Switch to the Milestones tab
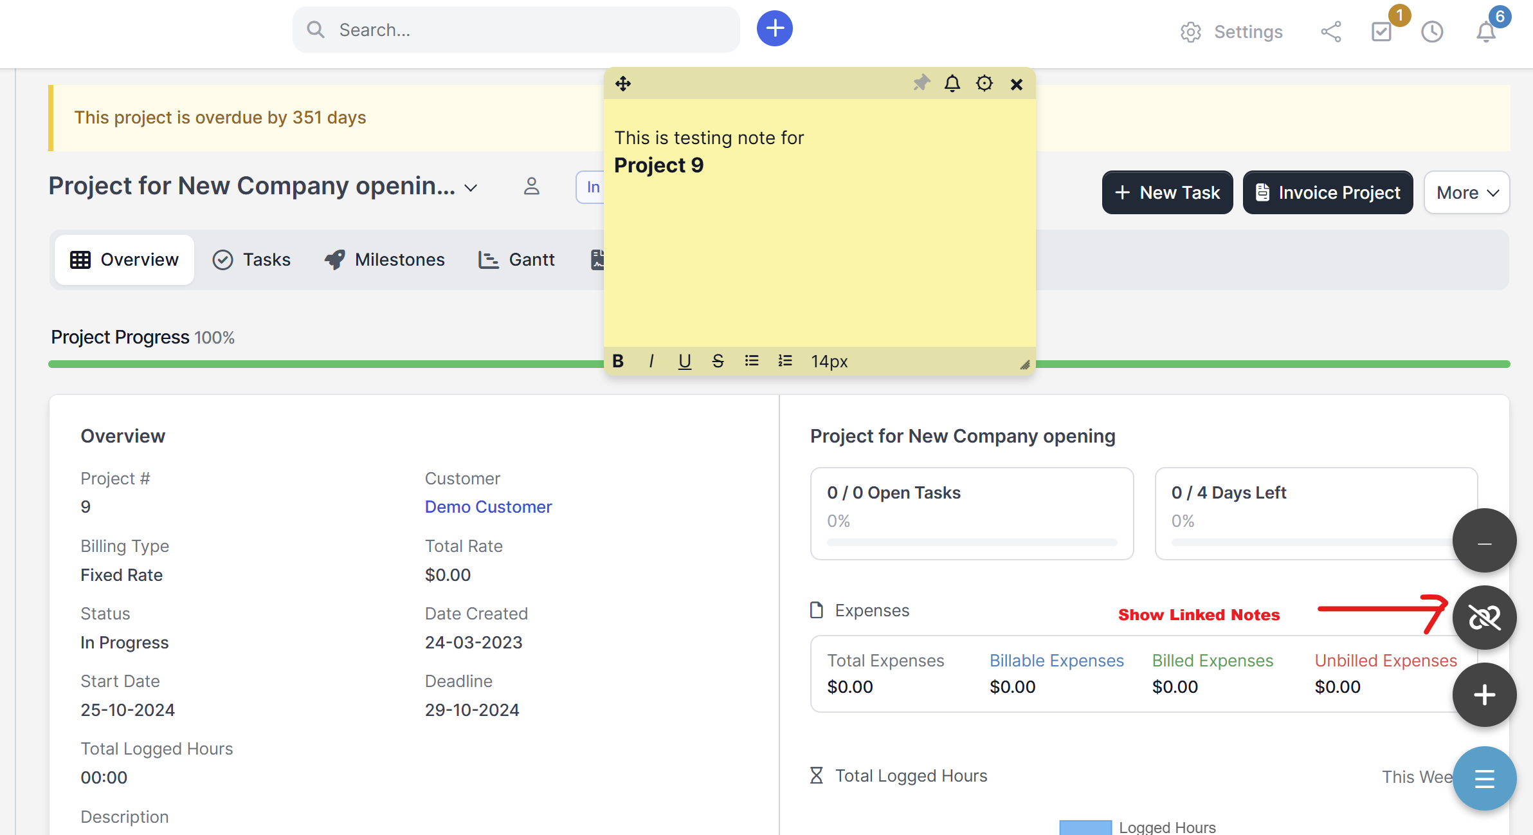The height and width of the screenshot is (835, 1533). pos(385,260)
